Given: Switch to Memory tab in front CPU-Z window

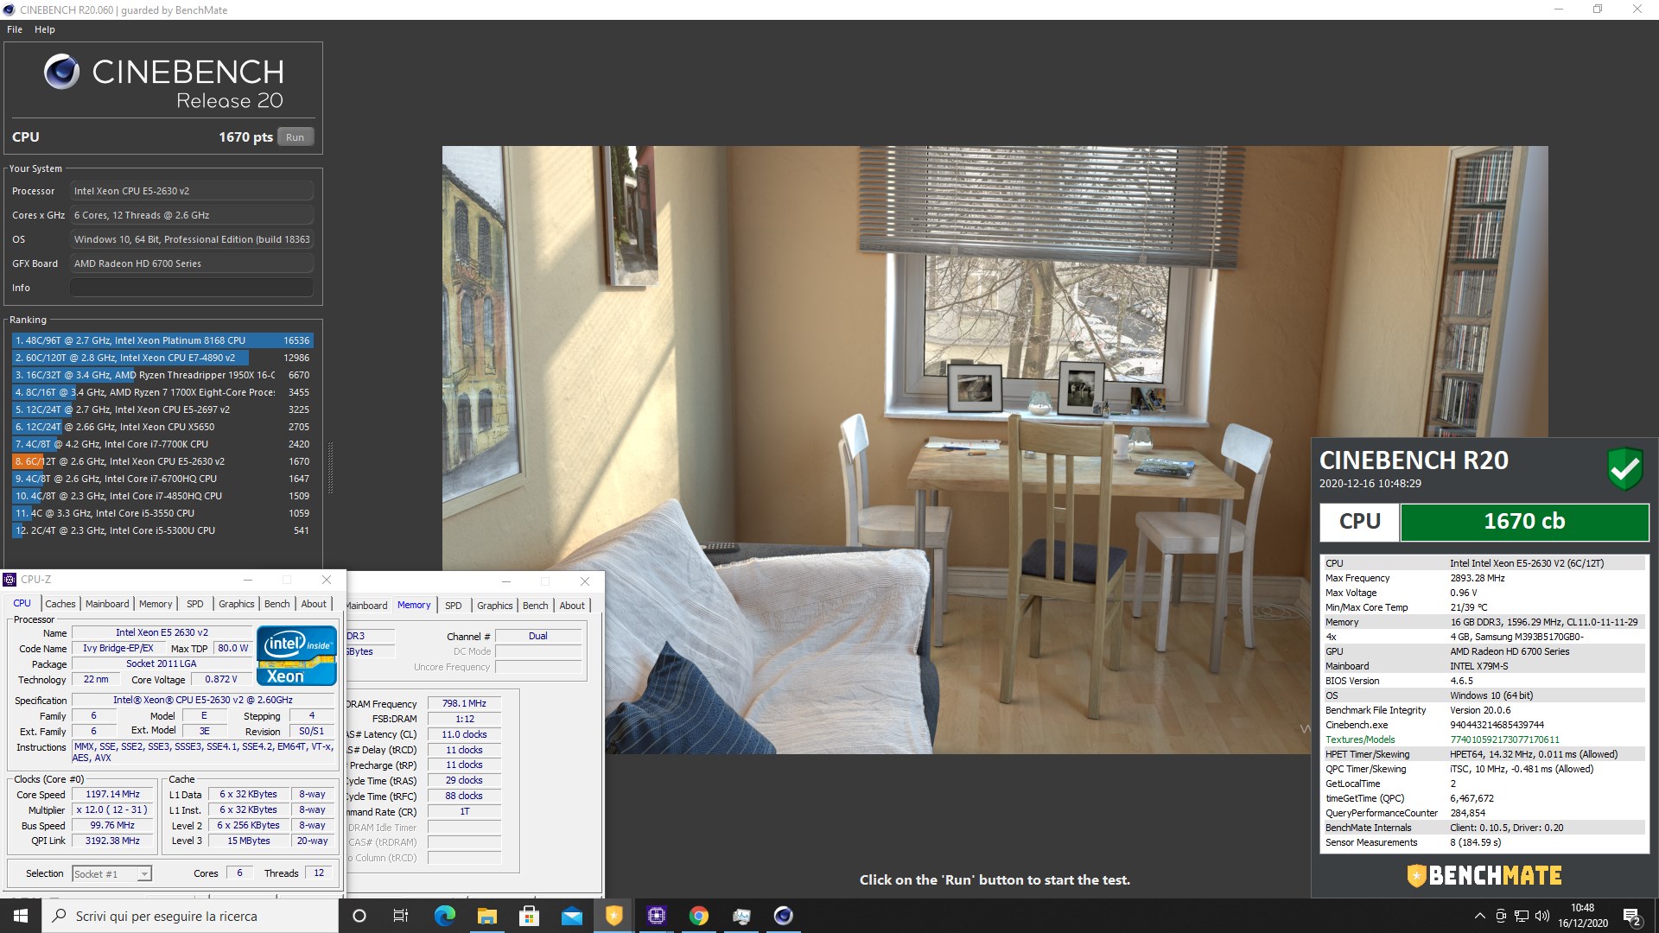Looking at the screenshot, I should tap(156, 604).
